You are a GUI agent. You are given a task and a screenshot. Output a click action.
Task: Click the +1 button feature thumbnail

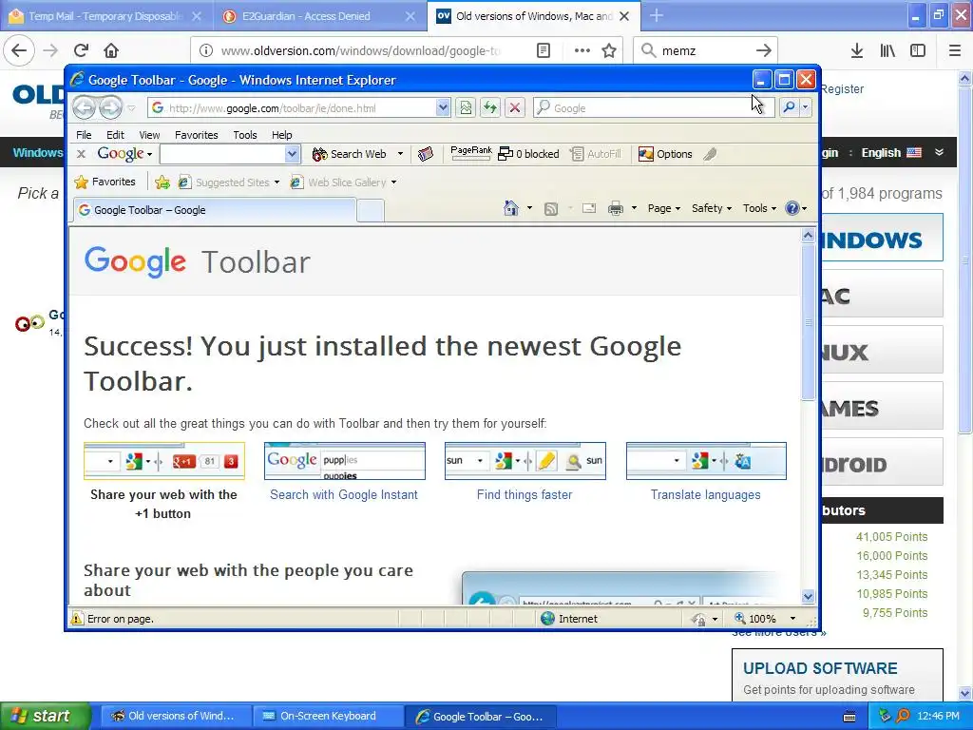tap(164, 461)
